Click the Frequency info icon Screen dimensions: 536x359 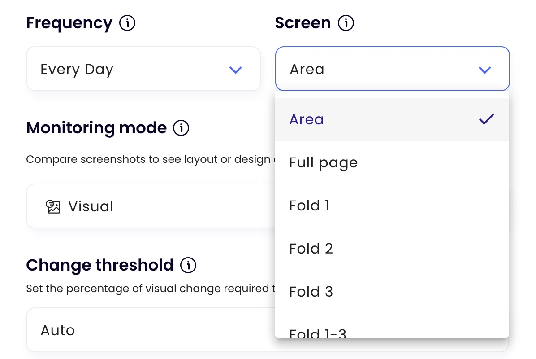127,23
